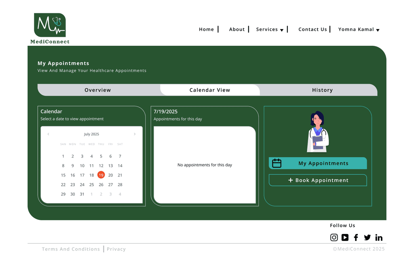
Task: Open Terms And Conditions link
Action: coord(71,249)
